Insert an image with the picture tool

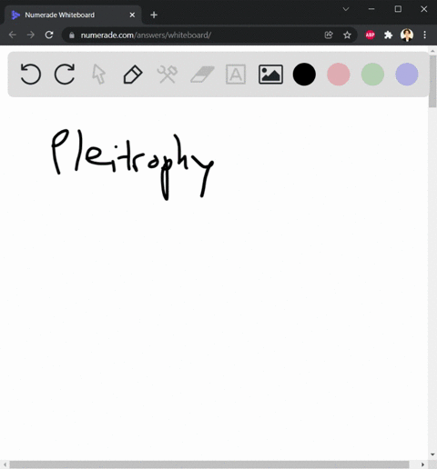(270, 75)
